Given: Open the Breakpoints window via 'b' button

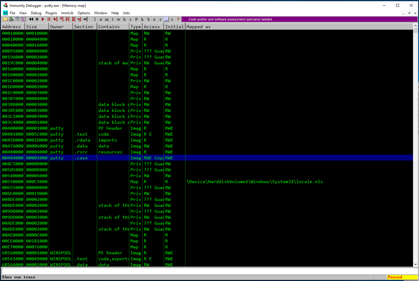Looking at the screenshot, I should pyautogui.click(x=149, y=19).
